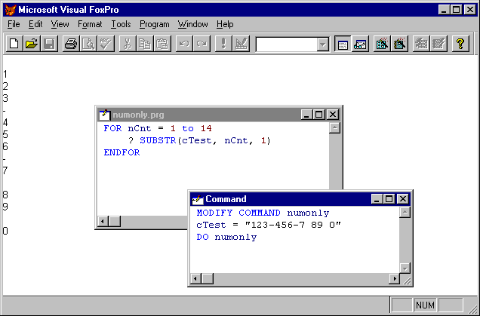The image size is (480, 316).
Task: Open the View Window toolbar icon
Action: (360, 44)
